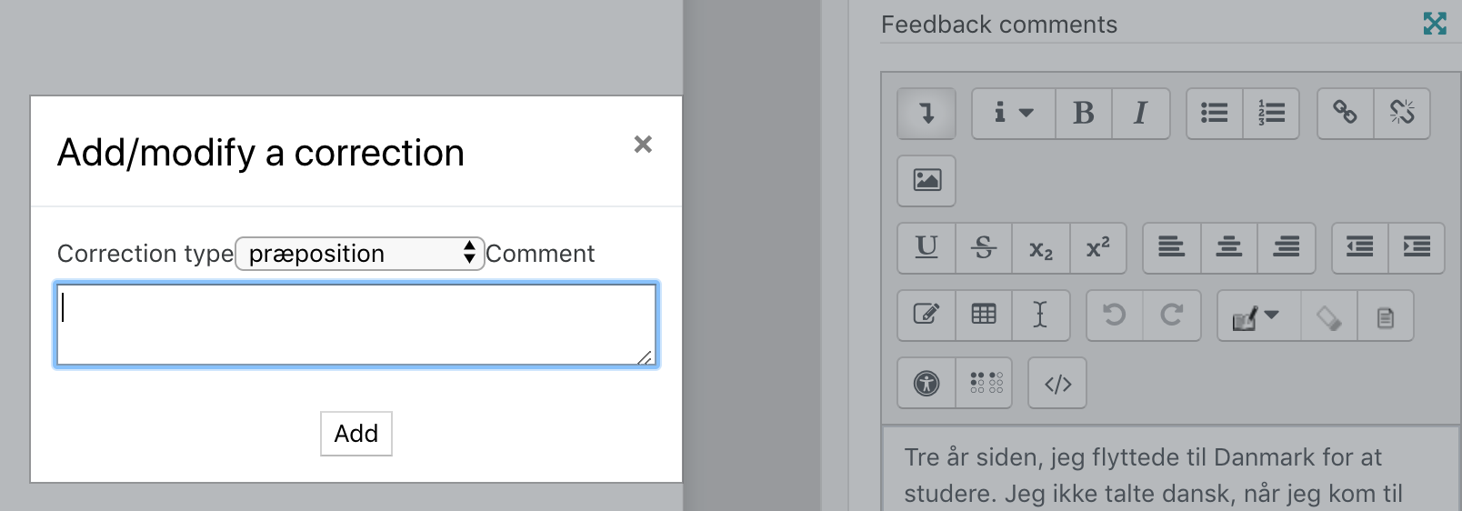Toggle HTML source code view

click(1057, 384)
